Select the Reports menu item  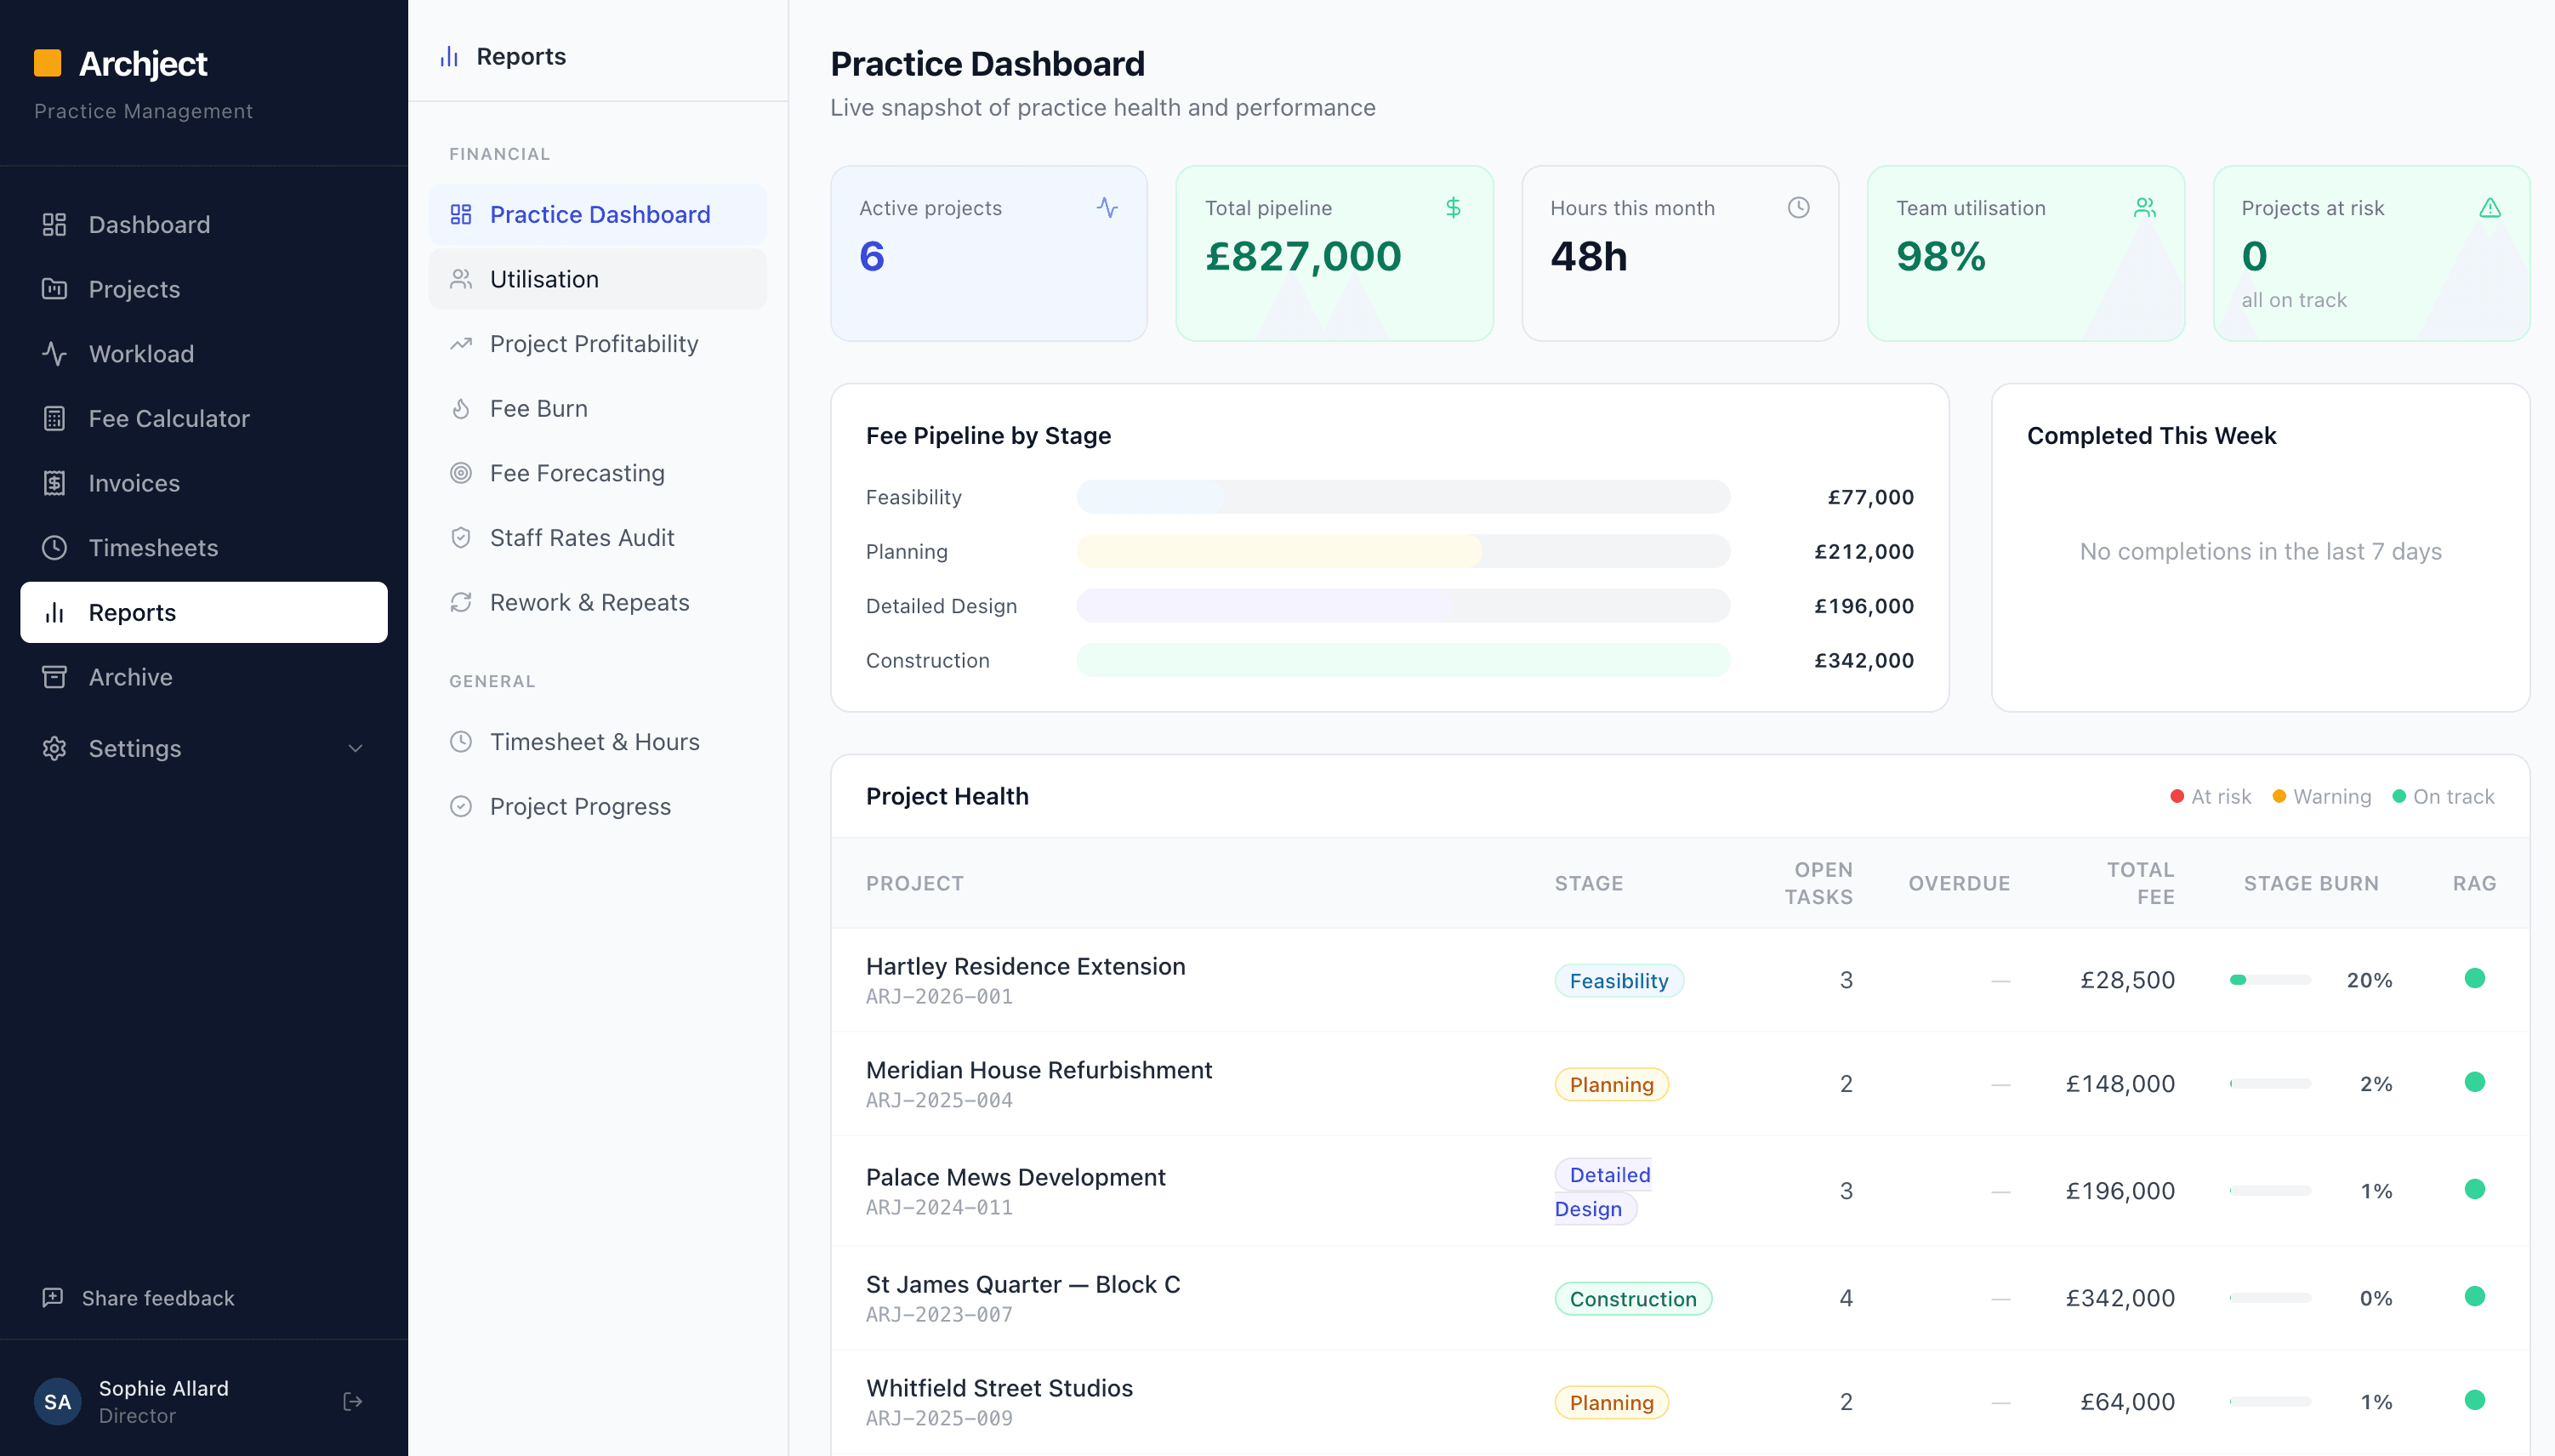click(x=204, y=612)
